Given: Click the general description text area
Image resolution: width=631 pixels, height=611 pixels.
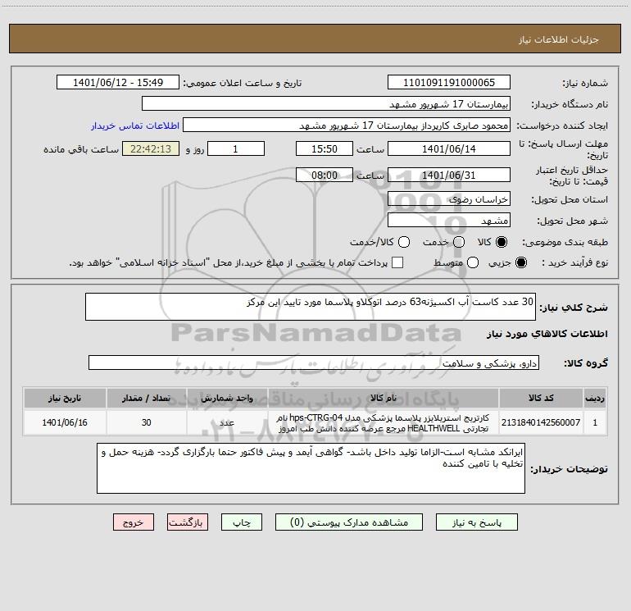Looking at the screenshot, I should tap(311, 307).
